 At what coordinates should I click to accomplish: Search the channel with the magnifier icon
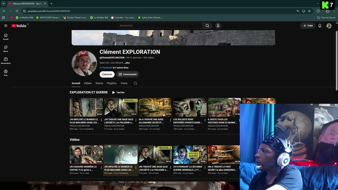tap(135, 83)
